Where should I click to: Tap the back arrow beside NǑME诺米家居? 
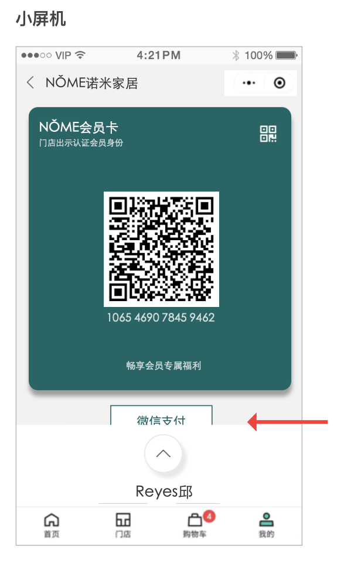point(30,83)
